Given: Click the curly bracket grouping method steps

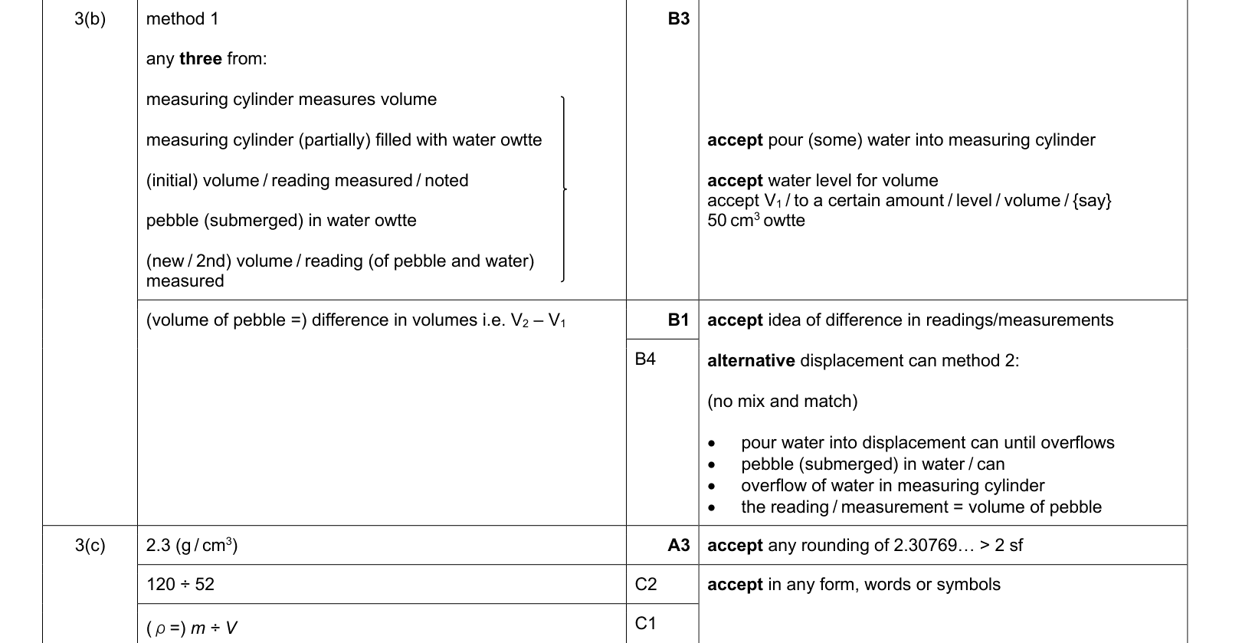Looking at the screenshot, I should pyautogui.click(x=564, y=189).
